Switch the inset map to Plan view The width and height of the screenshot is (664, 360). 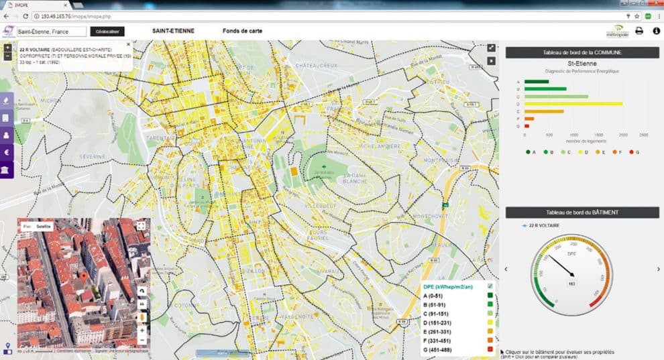pos(27,227)
